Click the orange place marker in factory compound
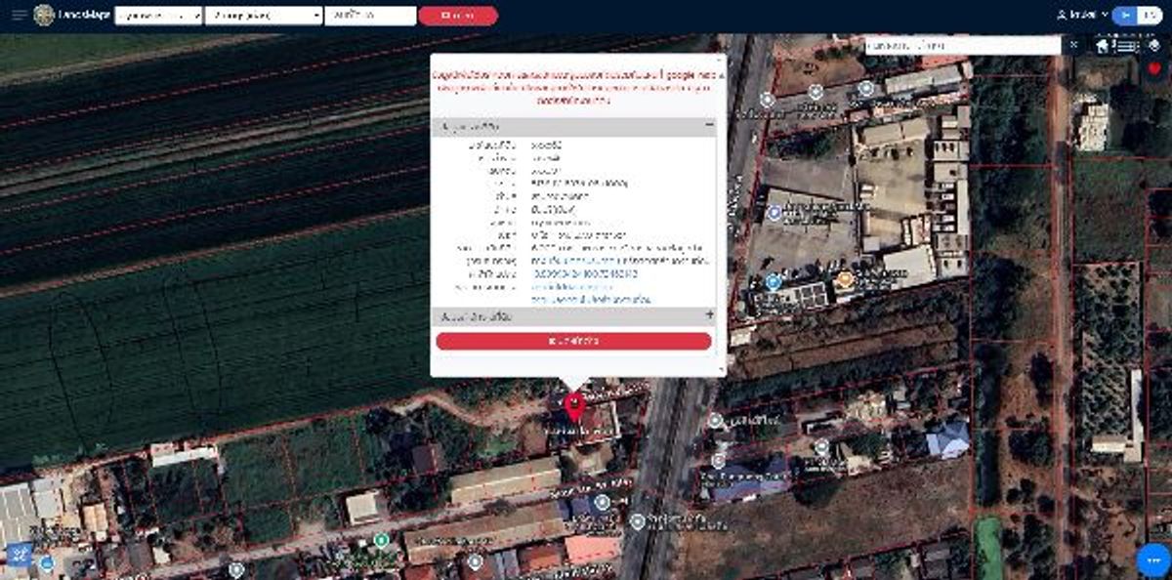1172x580 pixels. [x=845, y=280]
